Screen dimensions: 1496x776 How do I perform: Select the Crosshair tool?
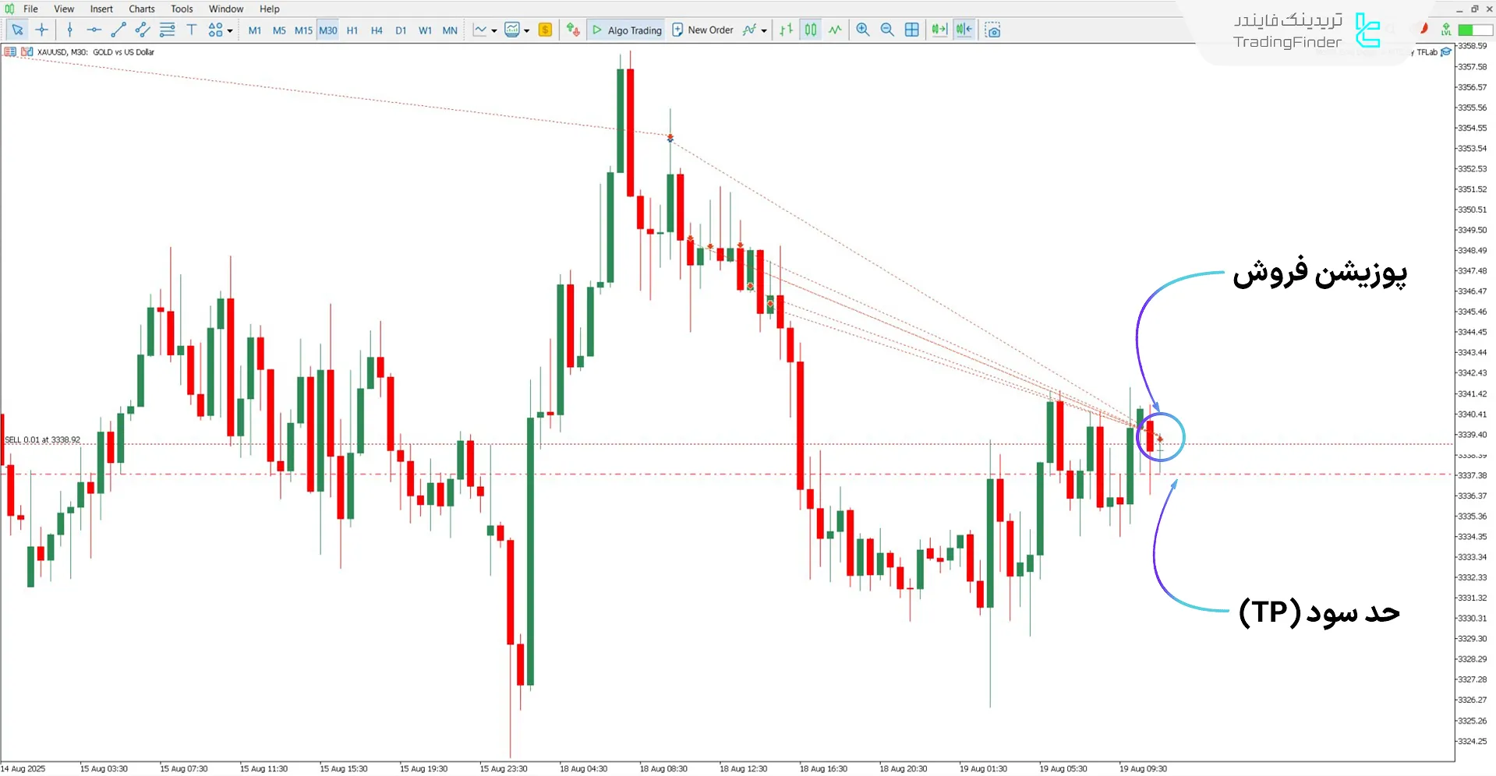42,30
